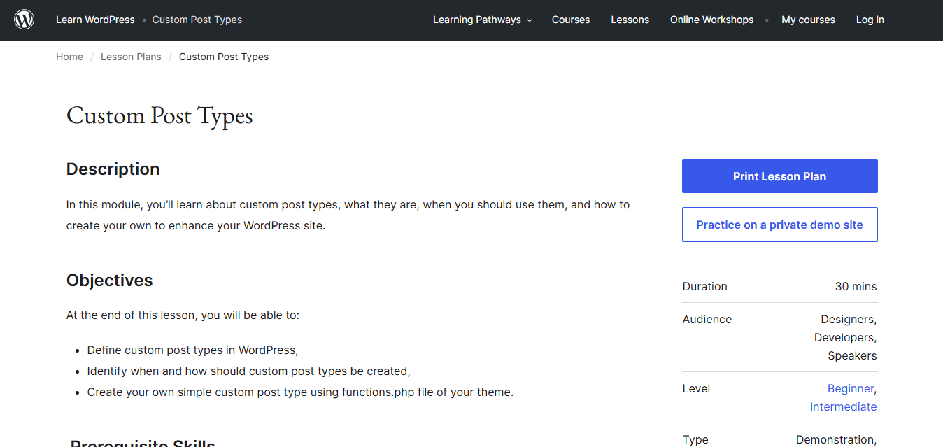Open Lesson Plans from the breadcrumb trail
Image resolution: width=943 pixels, height=447 pixels.
point(131,57)
